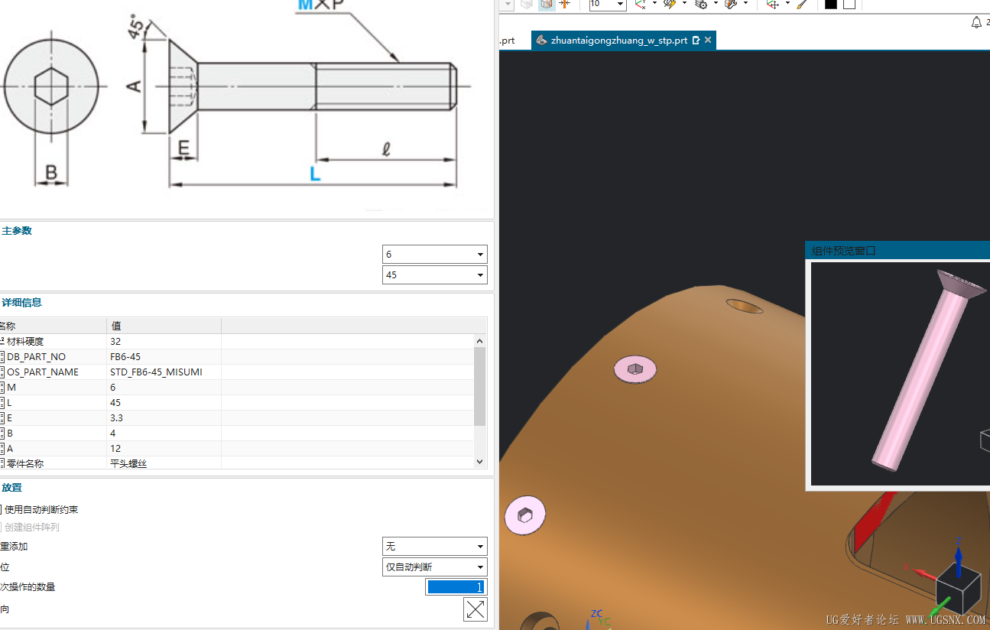Click the reverse direction arrow button
990x630 pixels.
[x=475, y=609]
